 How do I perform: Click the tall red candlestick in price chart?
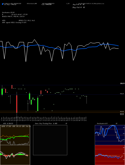click(x=17, y=104)
